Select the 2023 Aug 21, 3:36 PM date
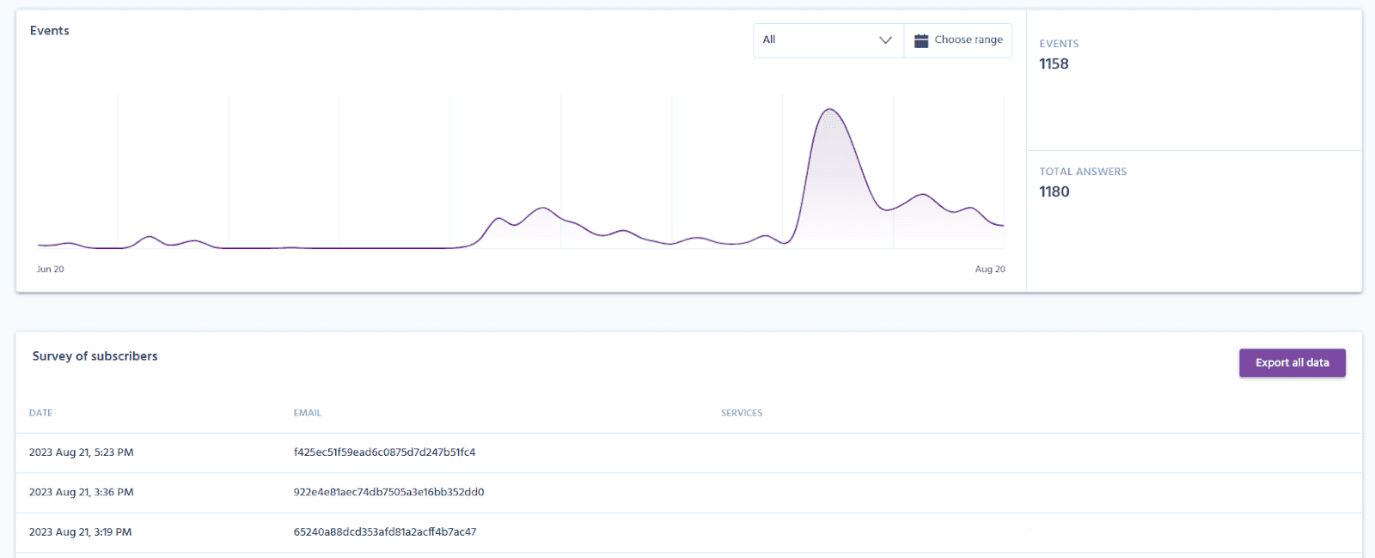 tap(81, 493)
